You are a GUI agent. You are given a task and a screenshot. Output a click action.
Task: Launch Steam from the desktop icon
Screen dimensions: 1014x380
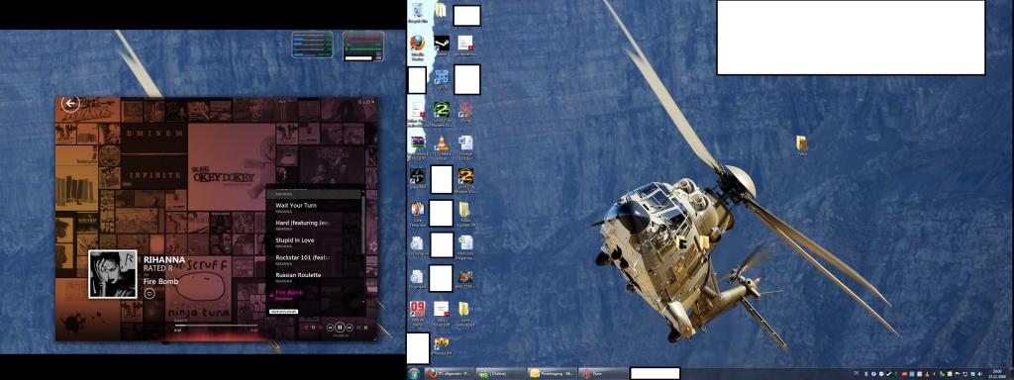click(442, 46)
